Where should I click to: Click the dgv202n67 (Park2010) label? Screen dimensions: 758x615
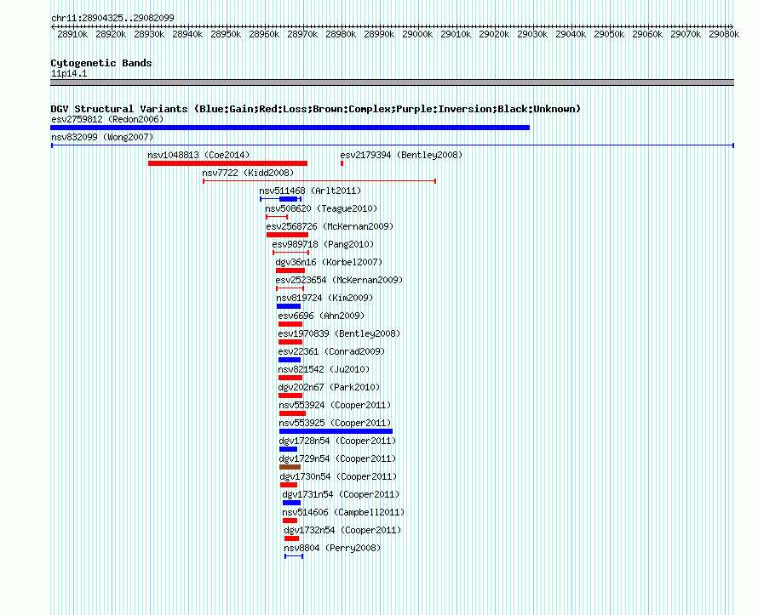(x=329, y=387)
